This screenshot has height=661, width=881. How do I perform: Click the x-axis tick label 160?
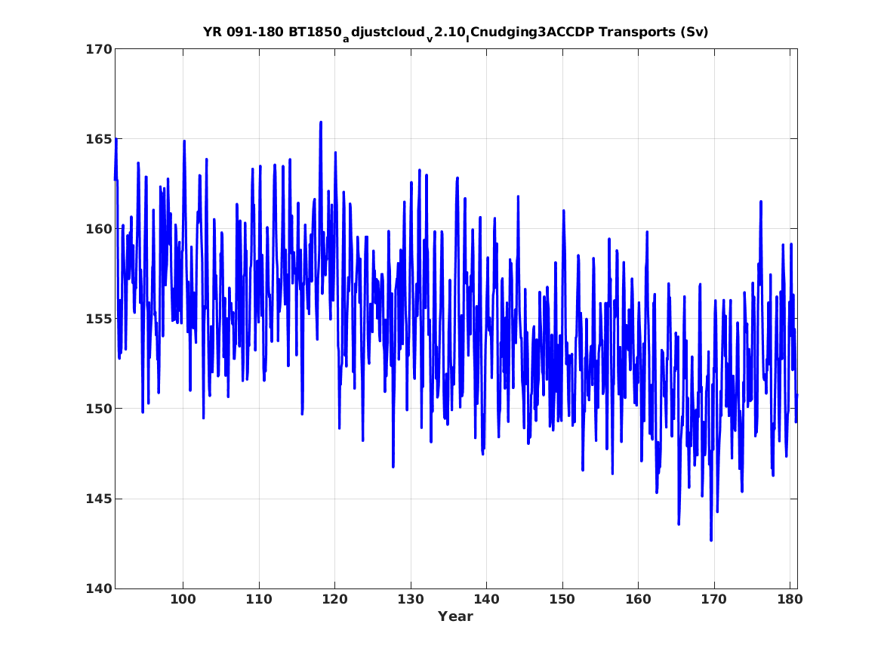pyautogui.click(x=638, y=600)
